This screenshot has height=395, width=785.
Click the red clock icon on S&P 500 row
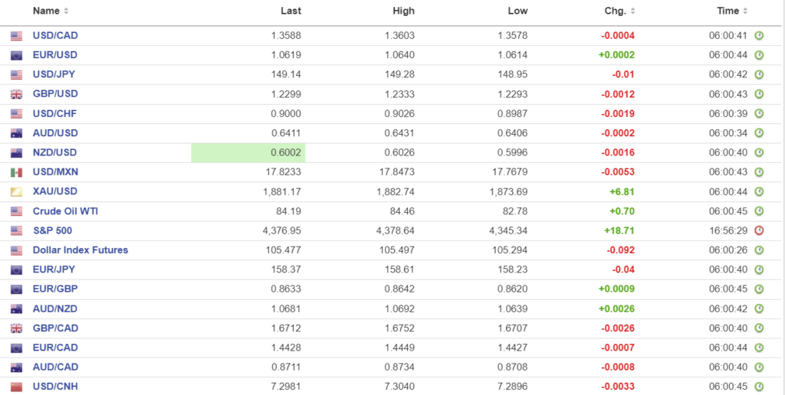click(x=759, y=230)
